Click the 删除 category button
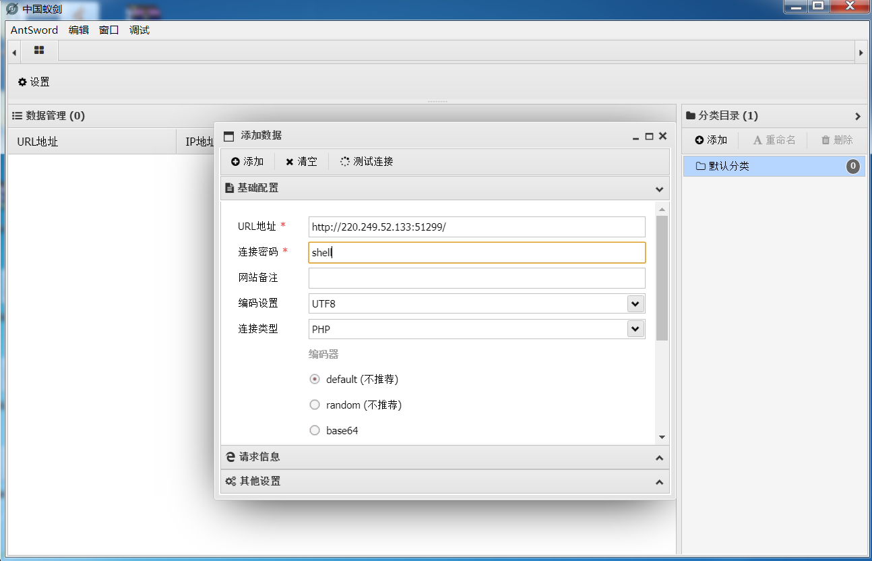872x561 pixels. (837, 140)
